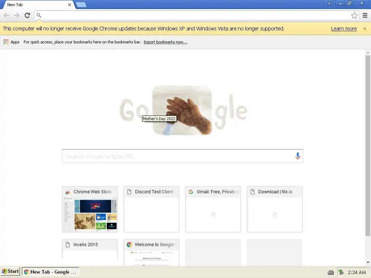
Task: Open the Gmail: Free, Private tile
Action: click(213, 209)
